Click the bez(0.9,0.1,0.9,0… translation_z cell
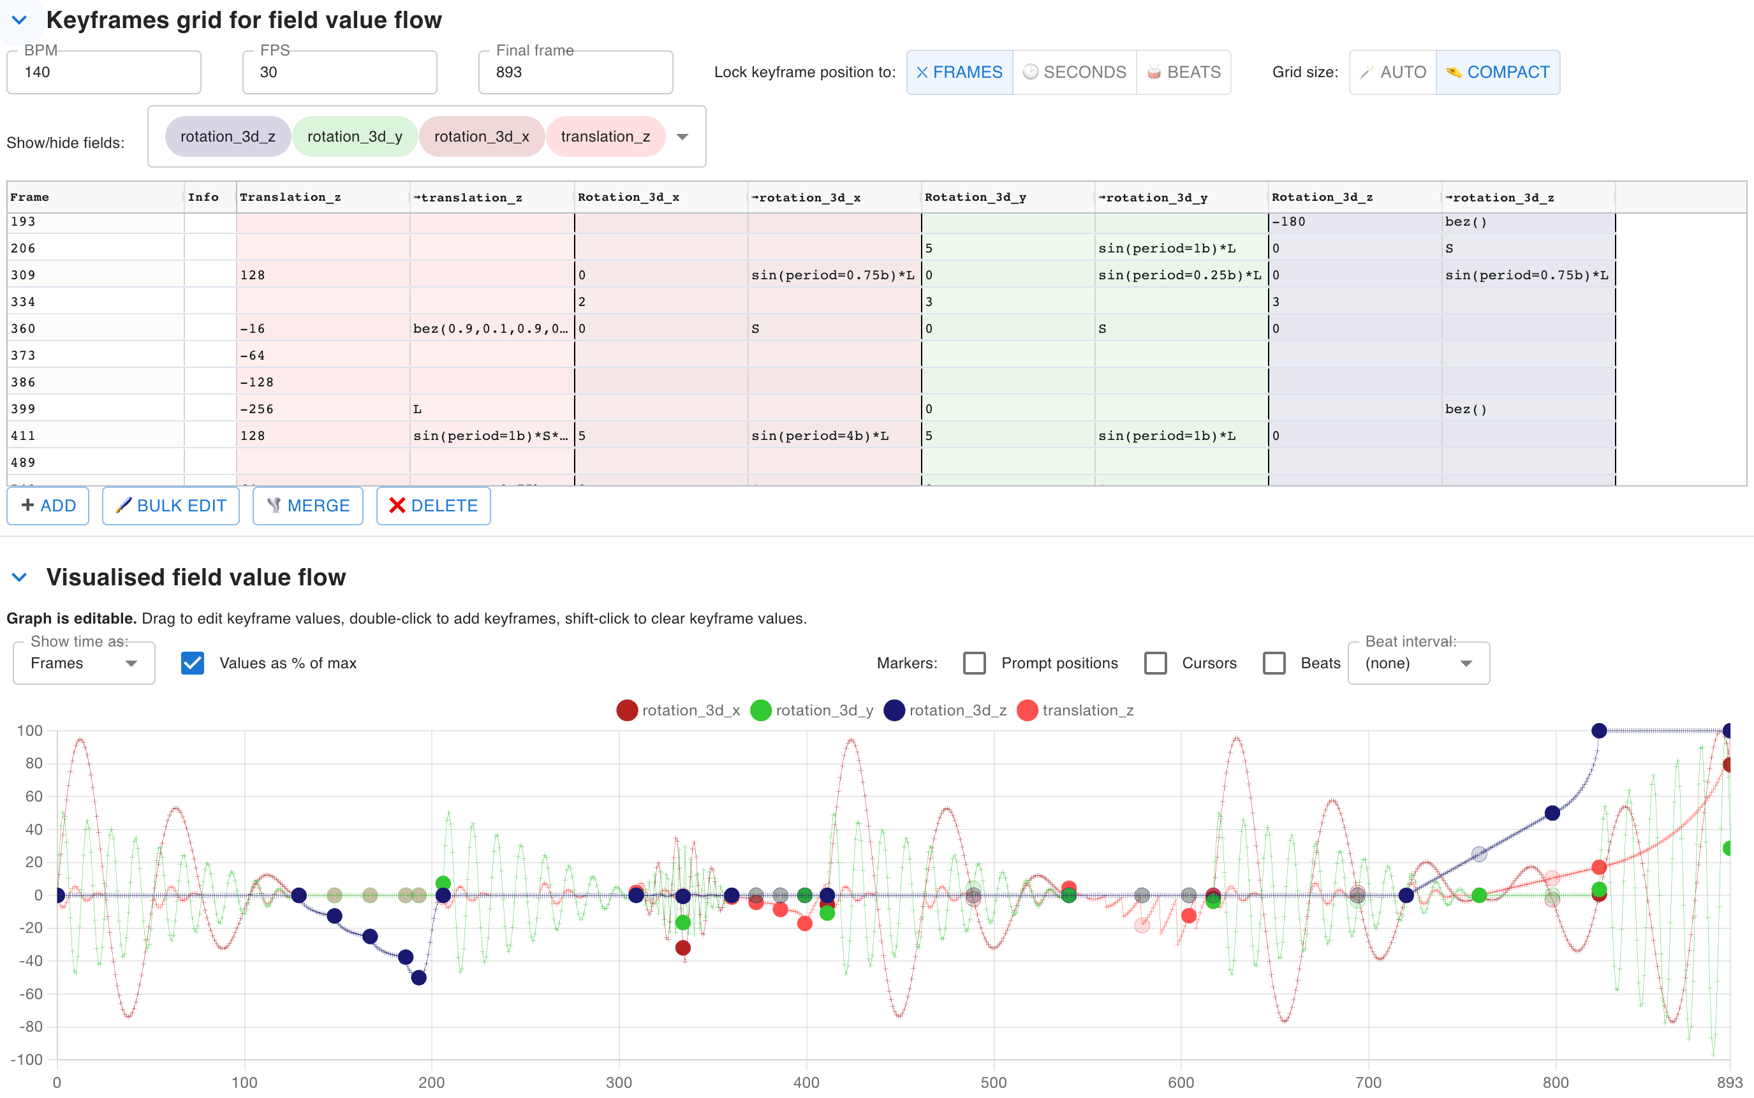 (492, 329)
